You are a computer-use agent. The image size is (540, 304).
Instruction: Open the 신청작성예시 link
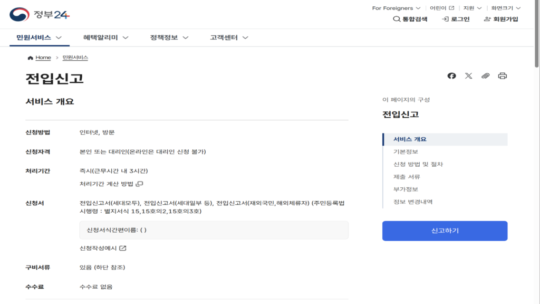[x=103, y=248]
